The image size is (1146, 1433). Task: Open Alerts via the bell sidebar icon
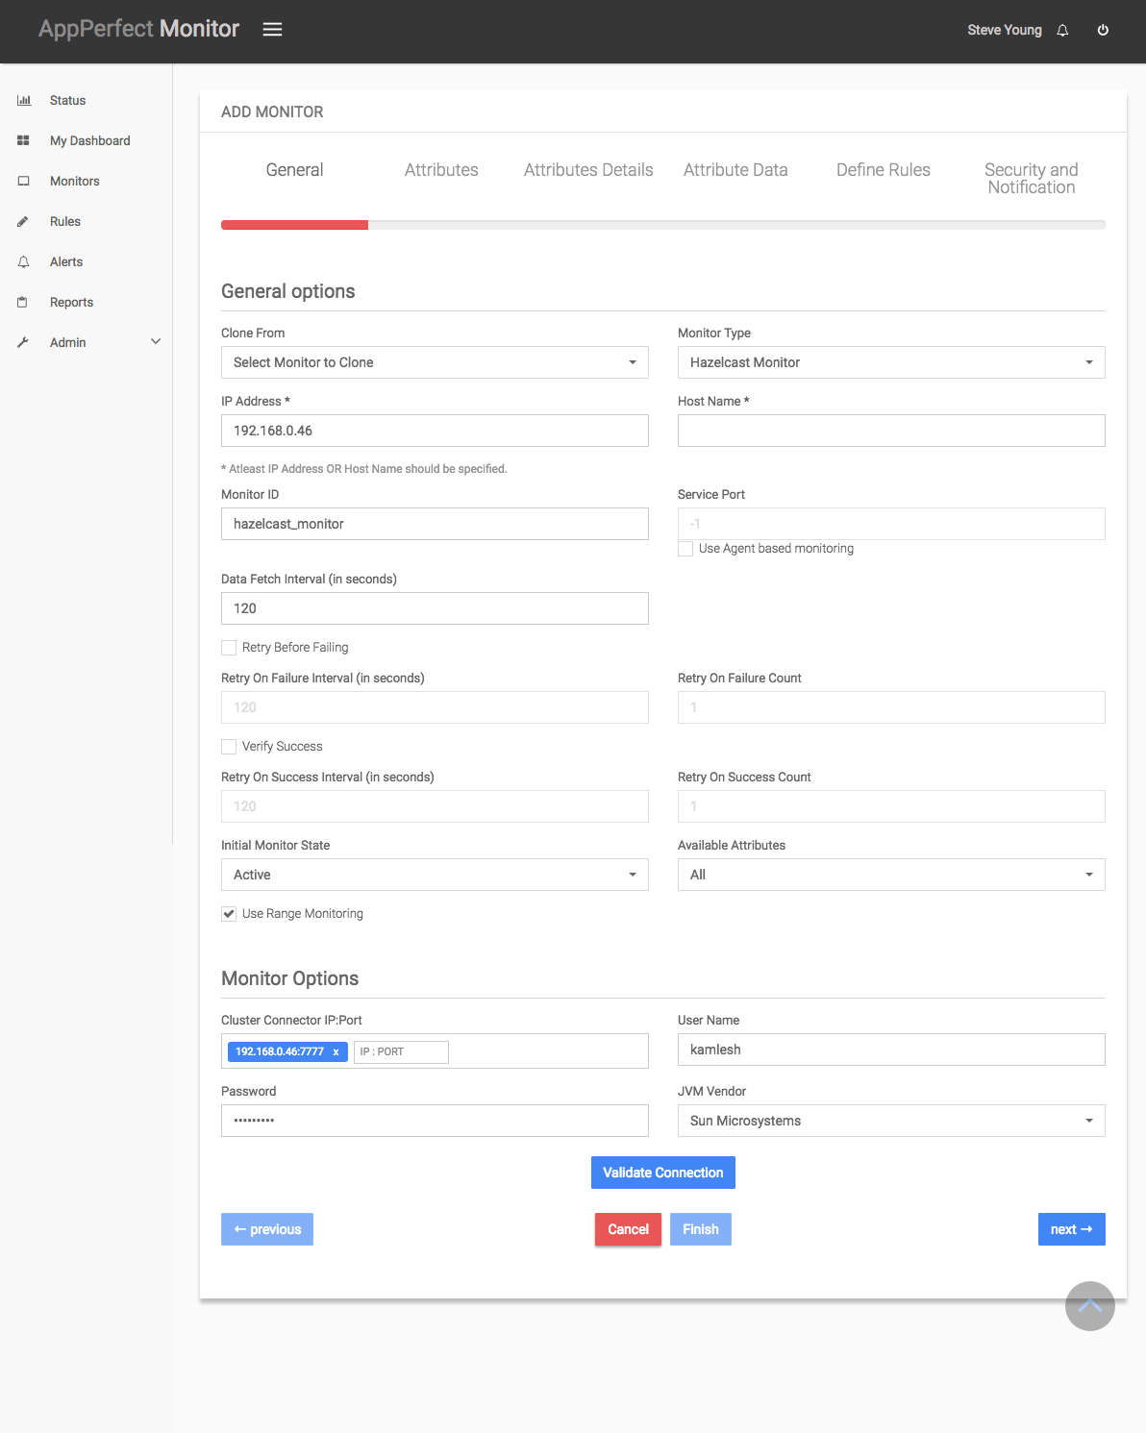tap(23, 261)
